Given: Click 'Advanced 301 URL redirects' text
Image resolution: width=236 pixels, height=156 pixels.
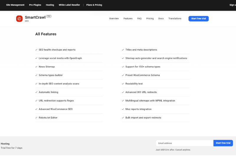Looking at the screenshot, I should pos(141,92).
